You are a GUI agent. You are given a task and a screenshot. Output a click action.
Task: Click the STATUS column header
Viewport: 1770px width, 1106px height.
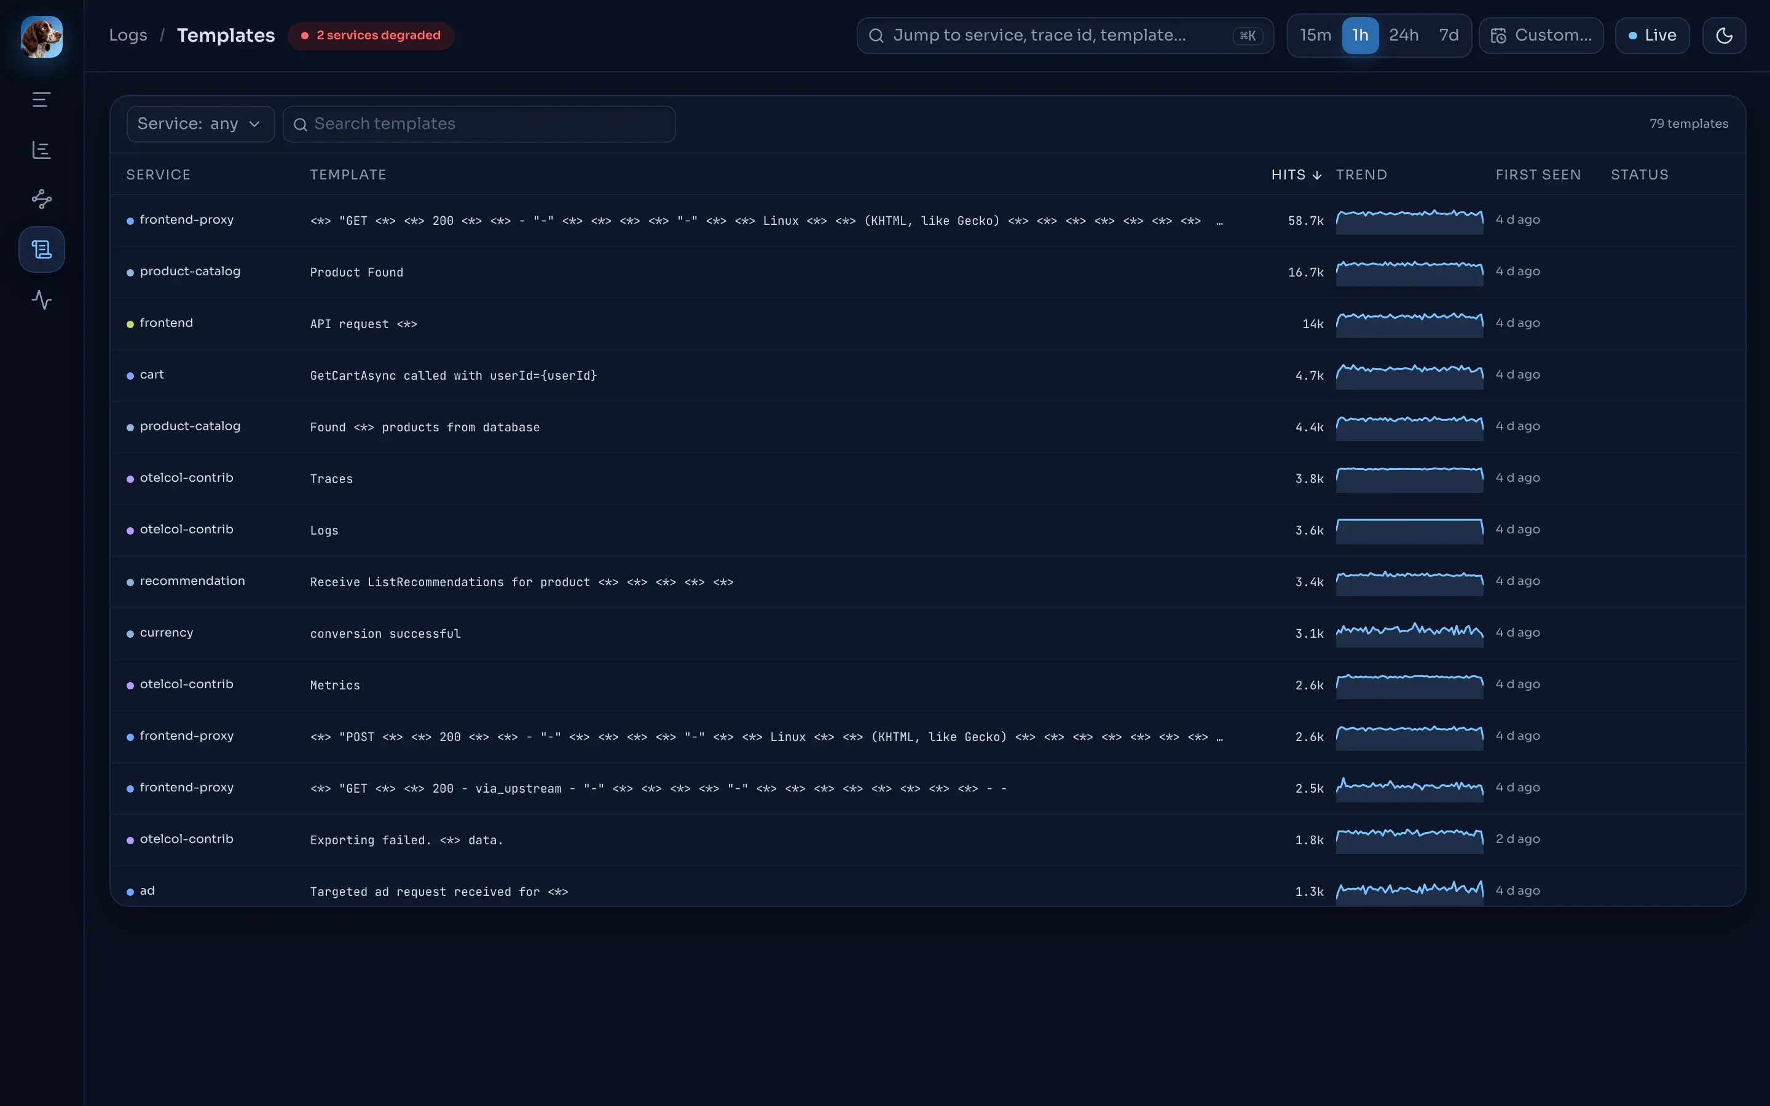coord(1639,175)
